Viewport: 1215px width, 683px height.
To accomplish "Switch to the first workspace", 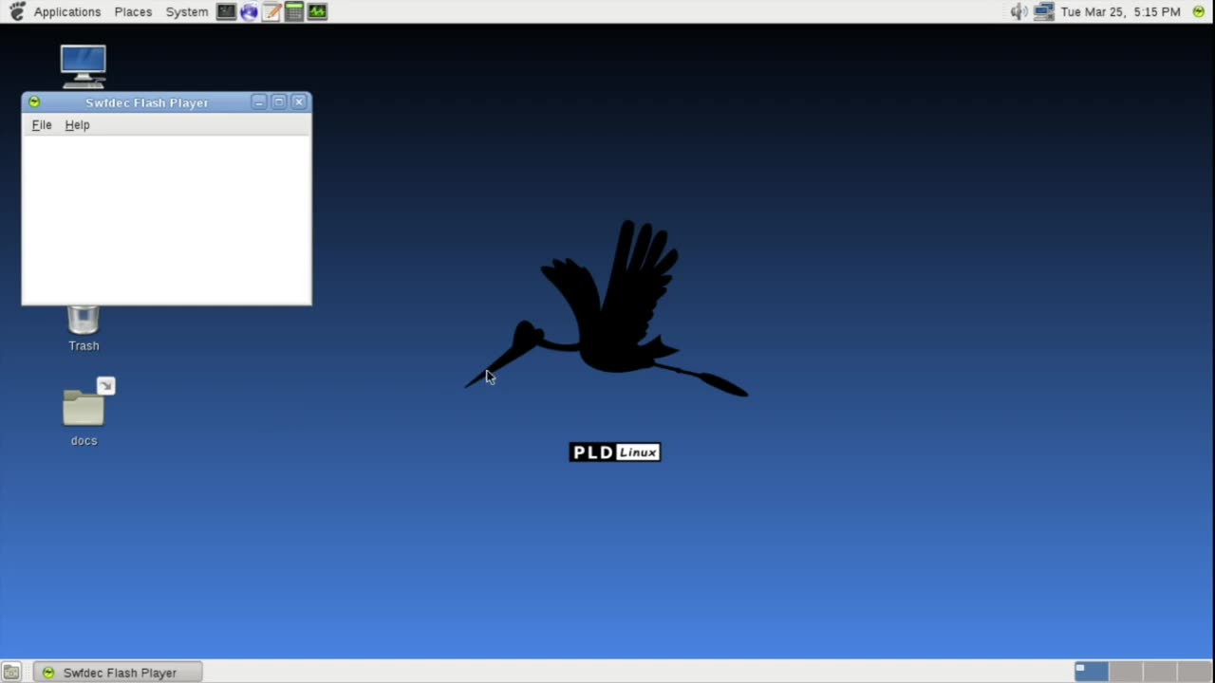I will [1091, 672].
